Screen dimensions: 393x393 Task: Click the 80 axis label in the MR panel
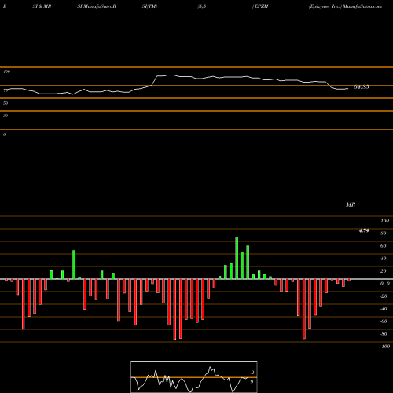[x=384, y=233]
